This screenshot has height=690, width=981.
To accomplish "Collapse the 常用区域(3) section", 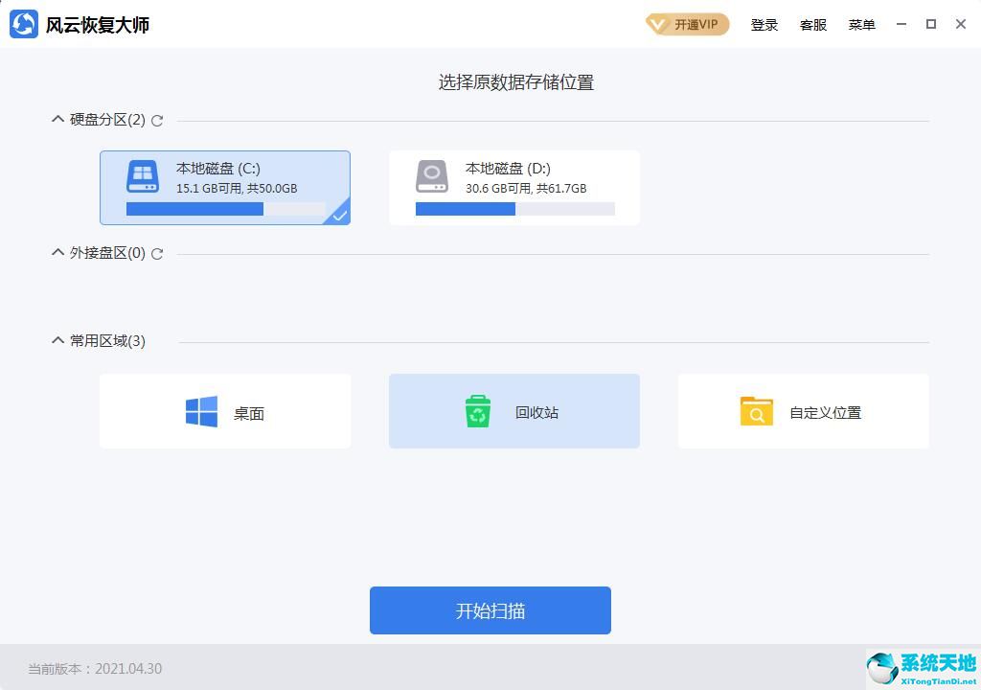I will (x=57, y=340).
